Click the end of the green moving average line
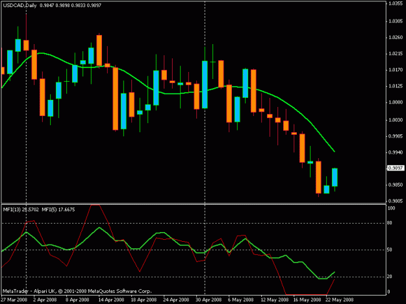 335,152
